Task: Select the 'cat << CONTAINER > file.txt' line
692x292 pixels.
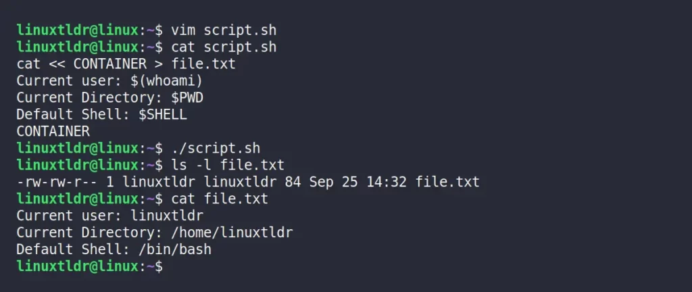Action: click(x=126, y=64)
